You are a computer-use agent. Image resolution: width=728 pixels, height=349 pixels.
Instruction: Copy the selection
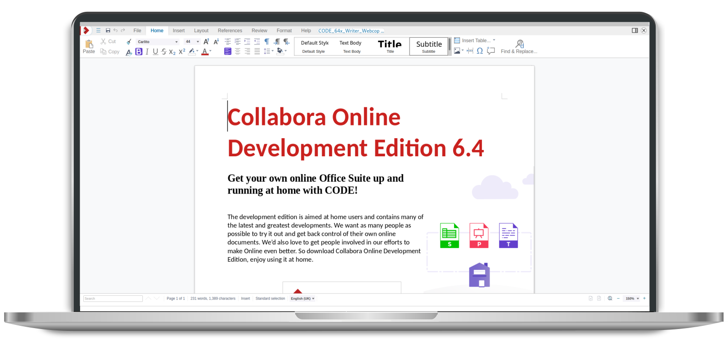(110, 52)
